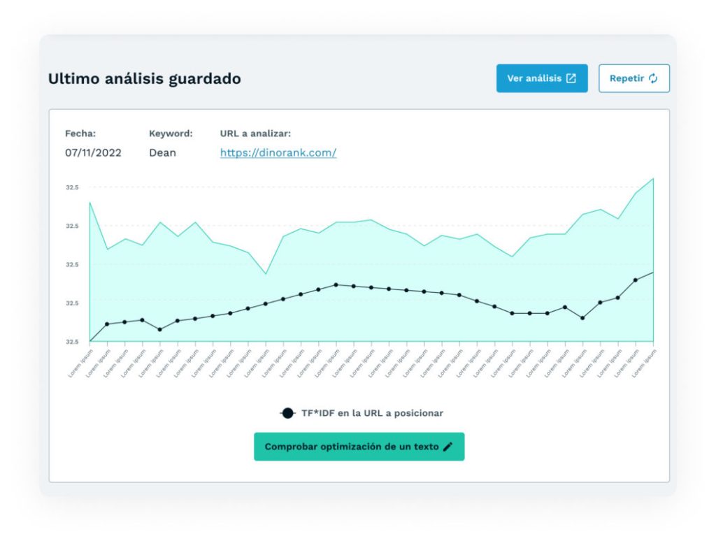716x541 pixels.
Task: Click the refresh icon in Repetir button
Action: [654, 78]
